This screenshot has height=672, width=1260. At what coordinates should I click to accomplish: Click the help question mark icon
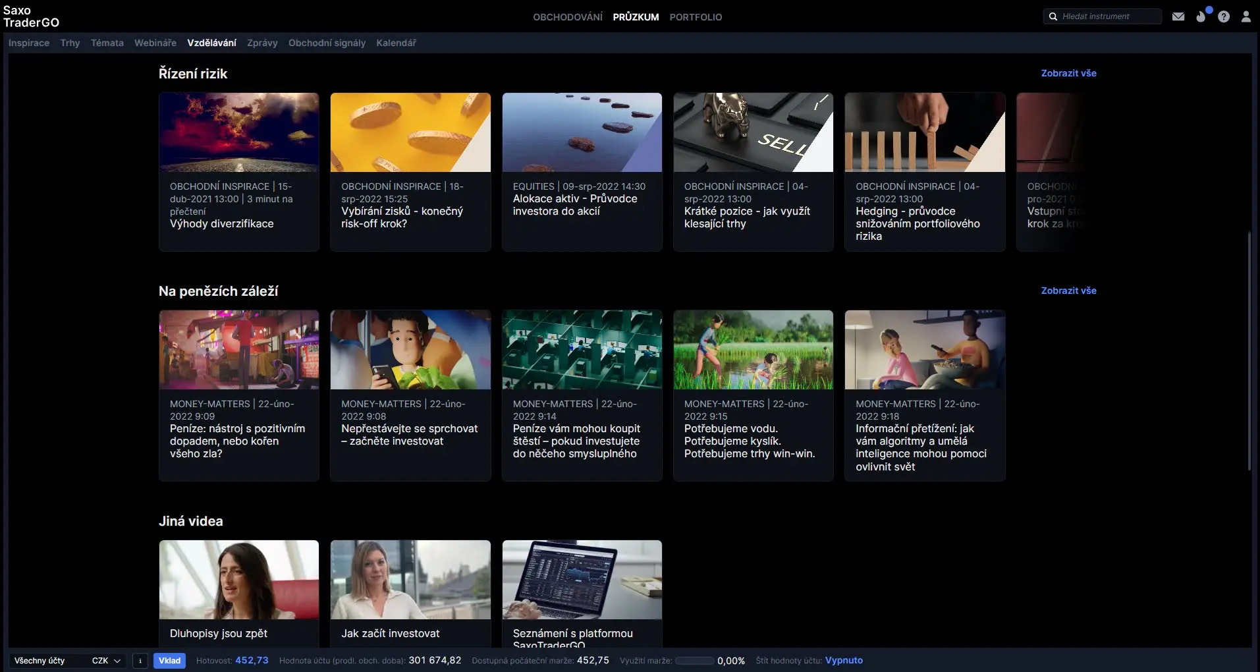[x=1224, y=16]
